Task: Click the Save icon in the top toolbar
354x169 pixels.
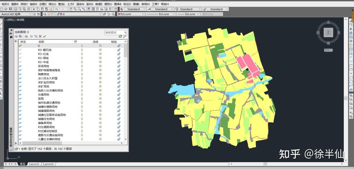Action: tap(11, 9)
